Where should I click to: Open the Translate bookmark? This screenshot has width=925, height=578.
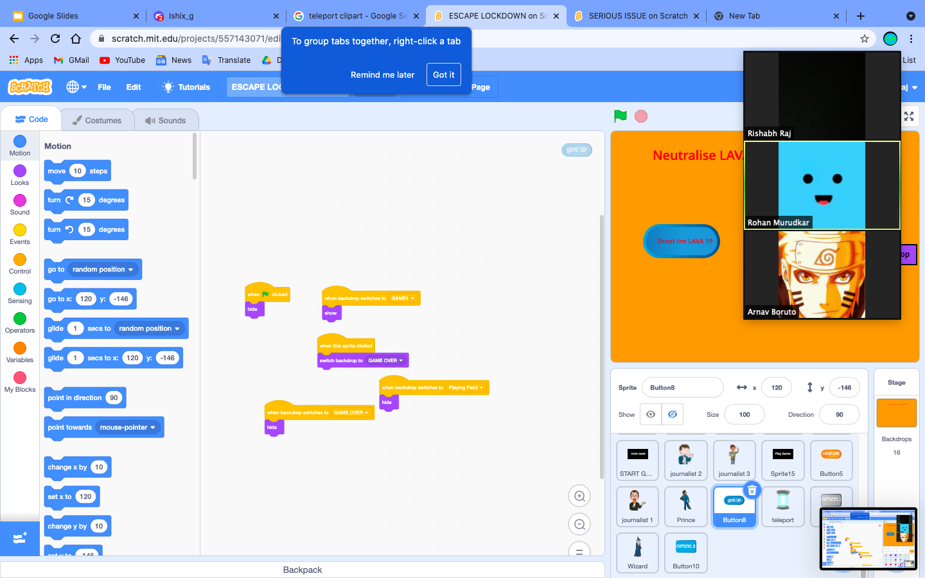(x=227, y=60)
